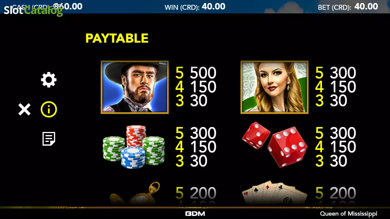Click the BDM logo in footer

195,214
